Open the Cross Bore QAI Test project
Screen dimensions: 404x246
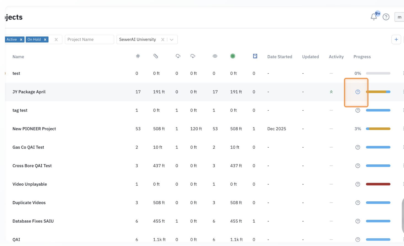(32, 166)
